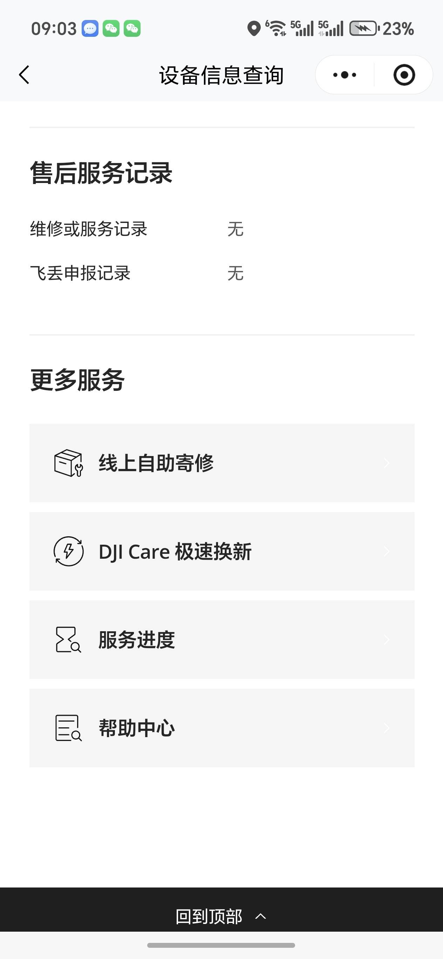The width and height of the screenshot is (443, 959).
Task: Expand chevron on 帮助中心 row
Action: point(387,728)
